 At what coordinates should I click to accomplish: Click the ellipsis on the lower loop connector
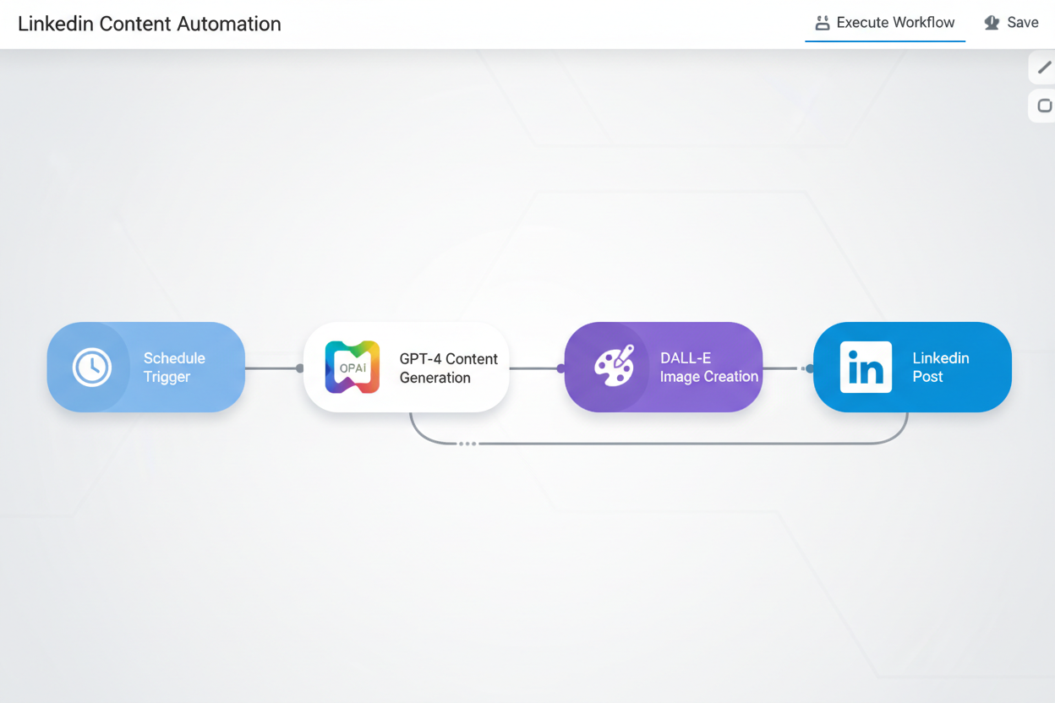(467, 444)
